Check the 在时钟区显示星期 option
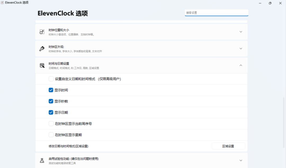Screen dimensions: 286x168 (x=51, y=135)
